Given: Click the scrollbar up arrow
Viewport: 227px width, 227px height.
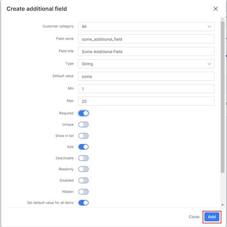Looking at the screenshot, I should (223, 19).
